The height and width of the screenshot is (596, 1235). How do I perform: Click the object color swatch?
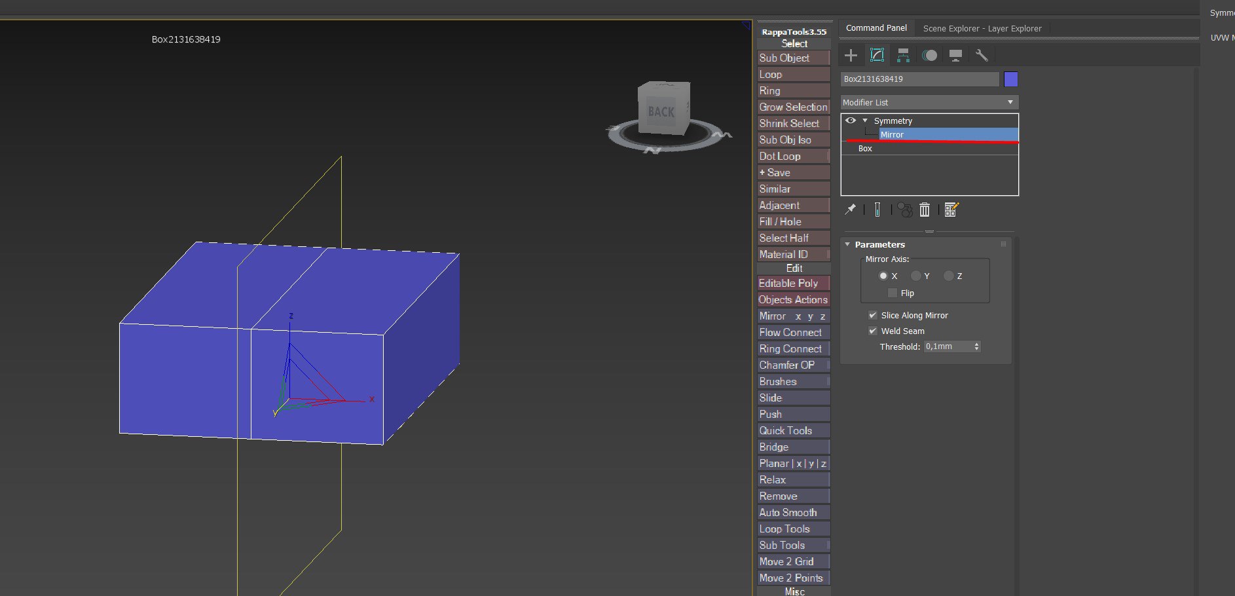(1011, 79)
